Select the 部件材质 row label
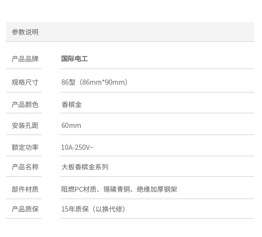262x237 pixels. tap(25, 189)
